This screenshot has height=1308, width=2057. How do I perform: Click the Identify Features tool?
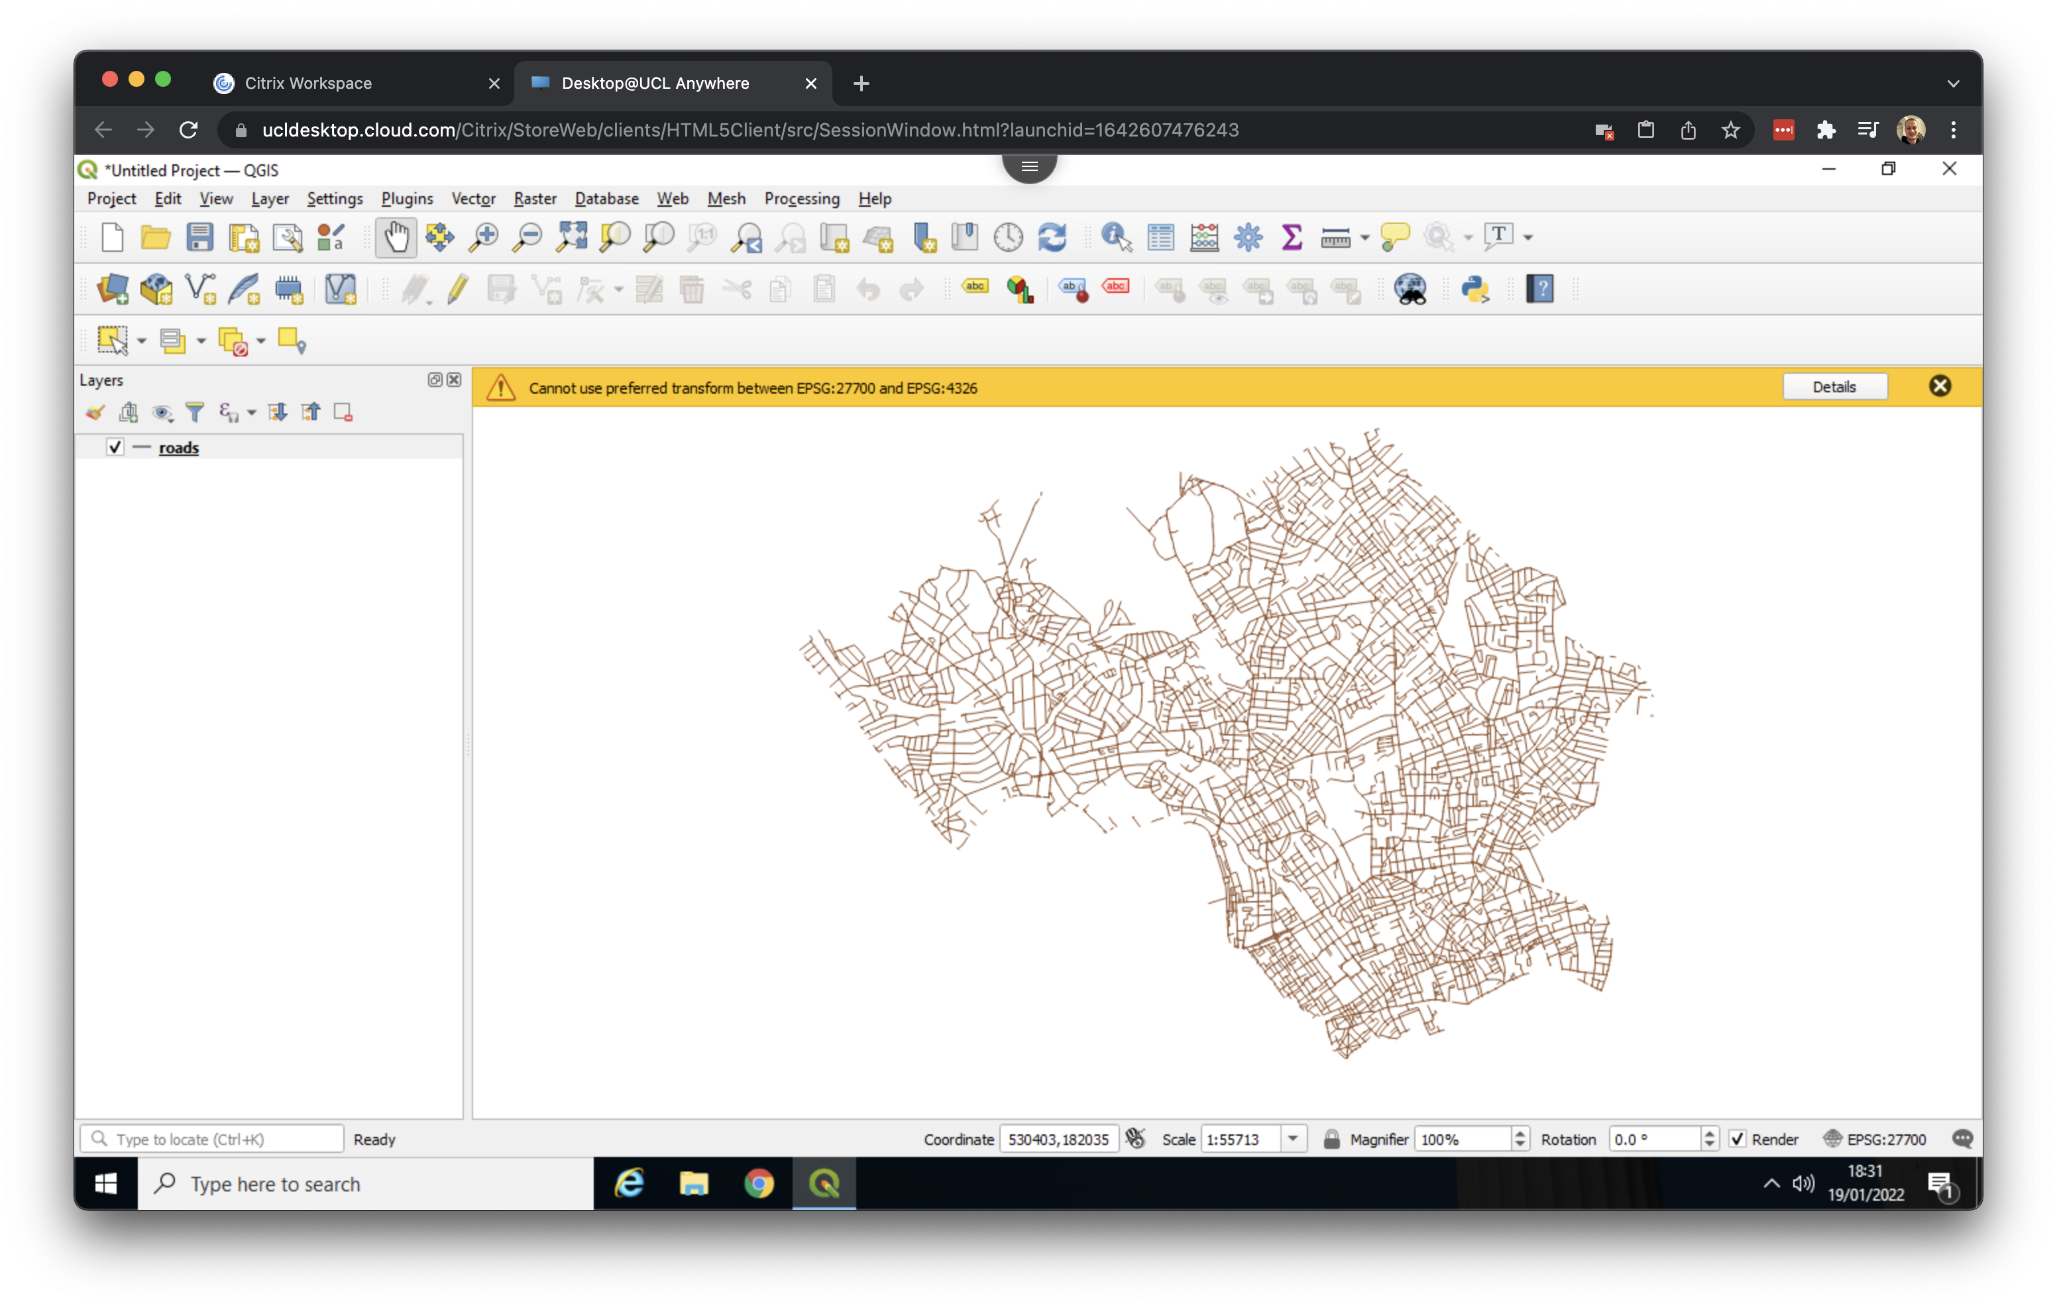coord(1115,237)
